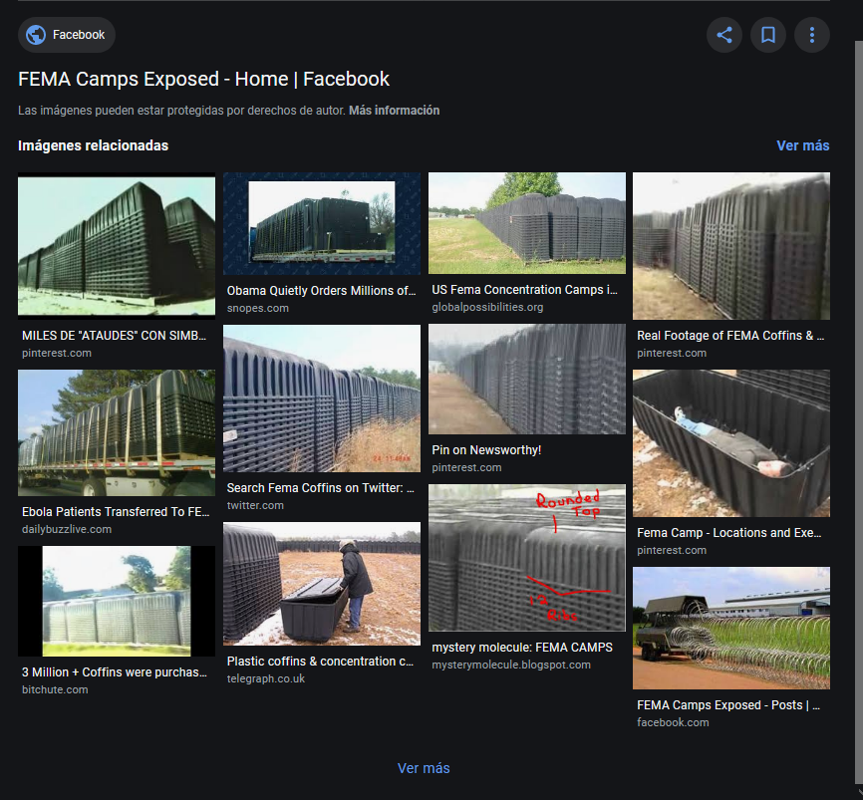Click 'US Fema Concentration Camps i...' caption
Image resolution: width=863 pixels, height=800 pixels.
524,289
